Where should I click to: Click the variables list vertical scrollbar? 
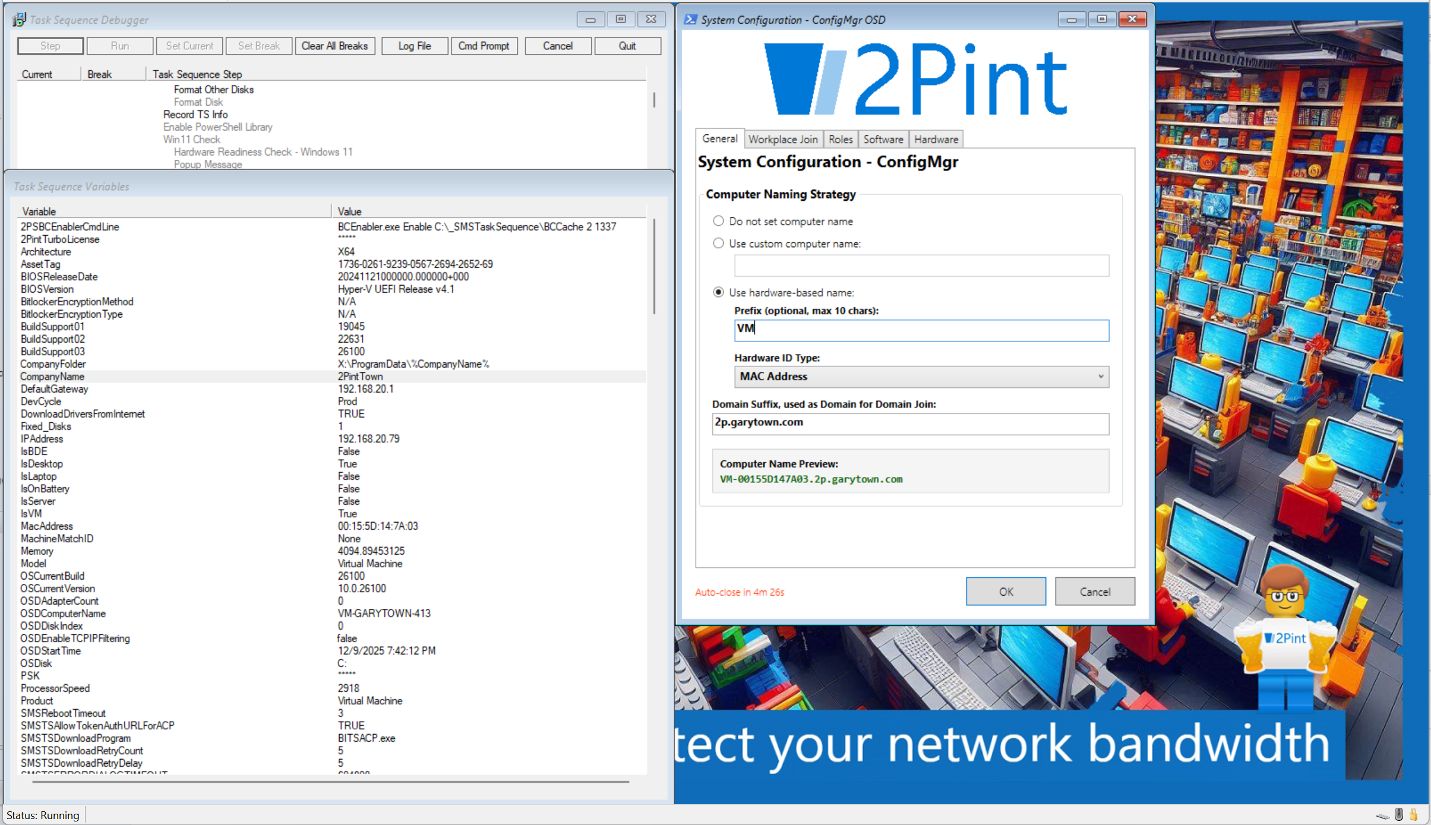click(654, 267)
